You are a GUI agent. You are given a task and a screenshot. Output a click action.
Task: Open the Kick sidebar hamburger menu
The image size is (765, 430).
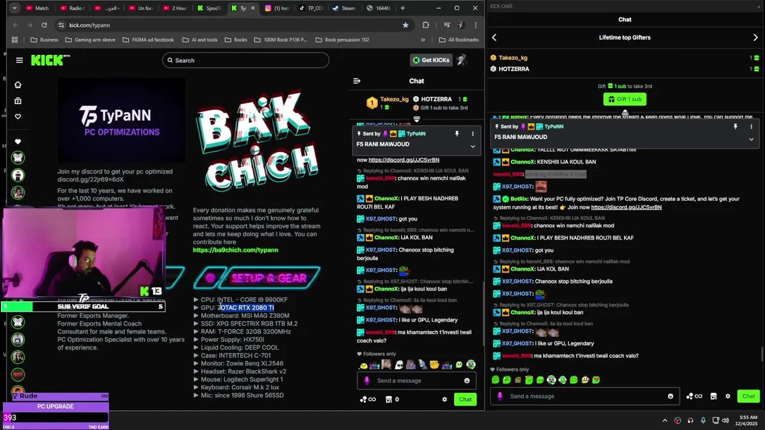point(19,60)
